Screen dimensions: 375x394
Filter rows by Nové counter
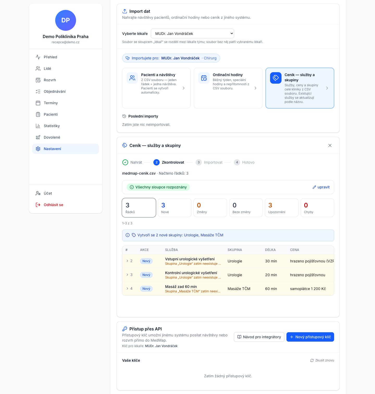(x=174, y=208)
